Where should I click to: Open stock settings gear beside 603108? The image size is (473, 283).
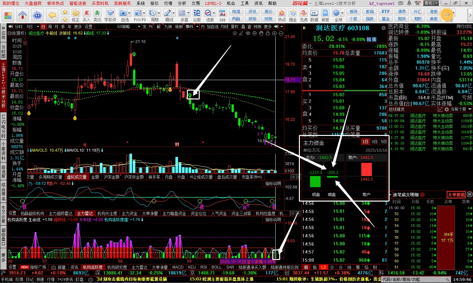pyautogui.click(x=383, y=28)
